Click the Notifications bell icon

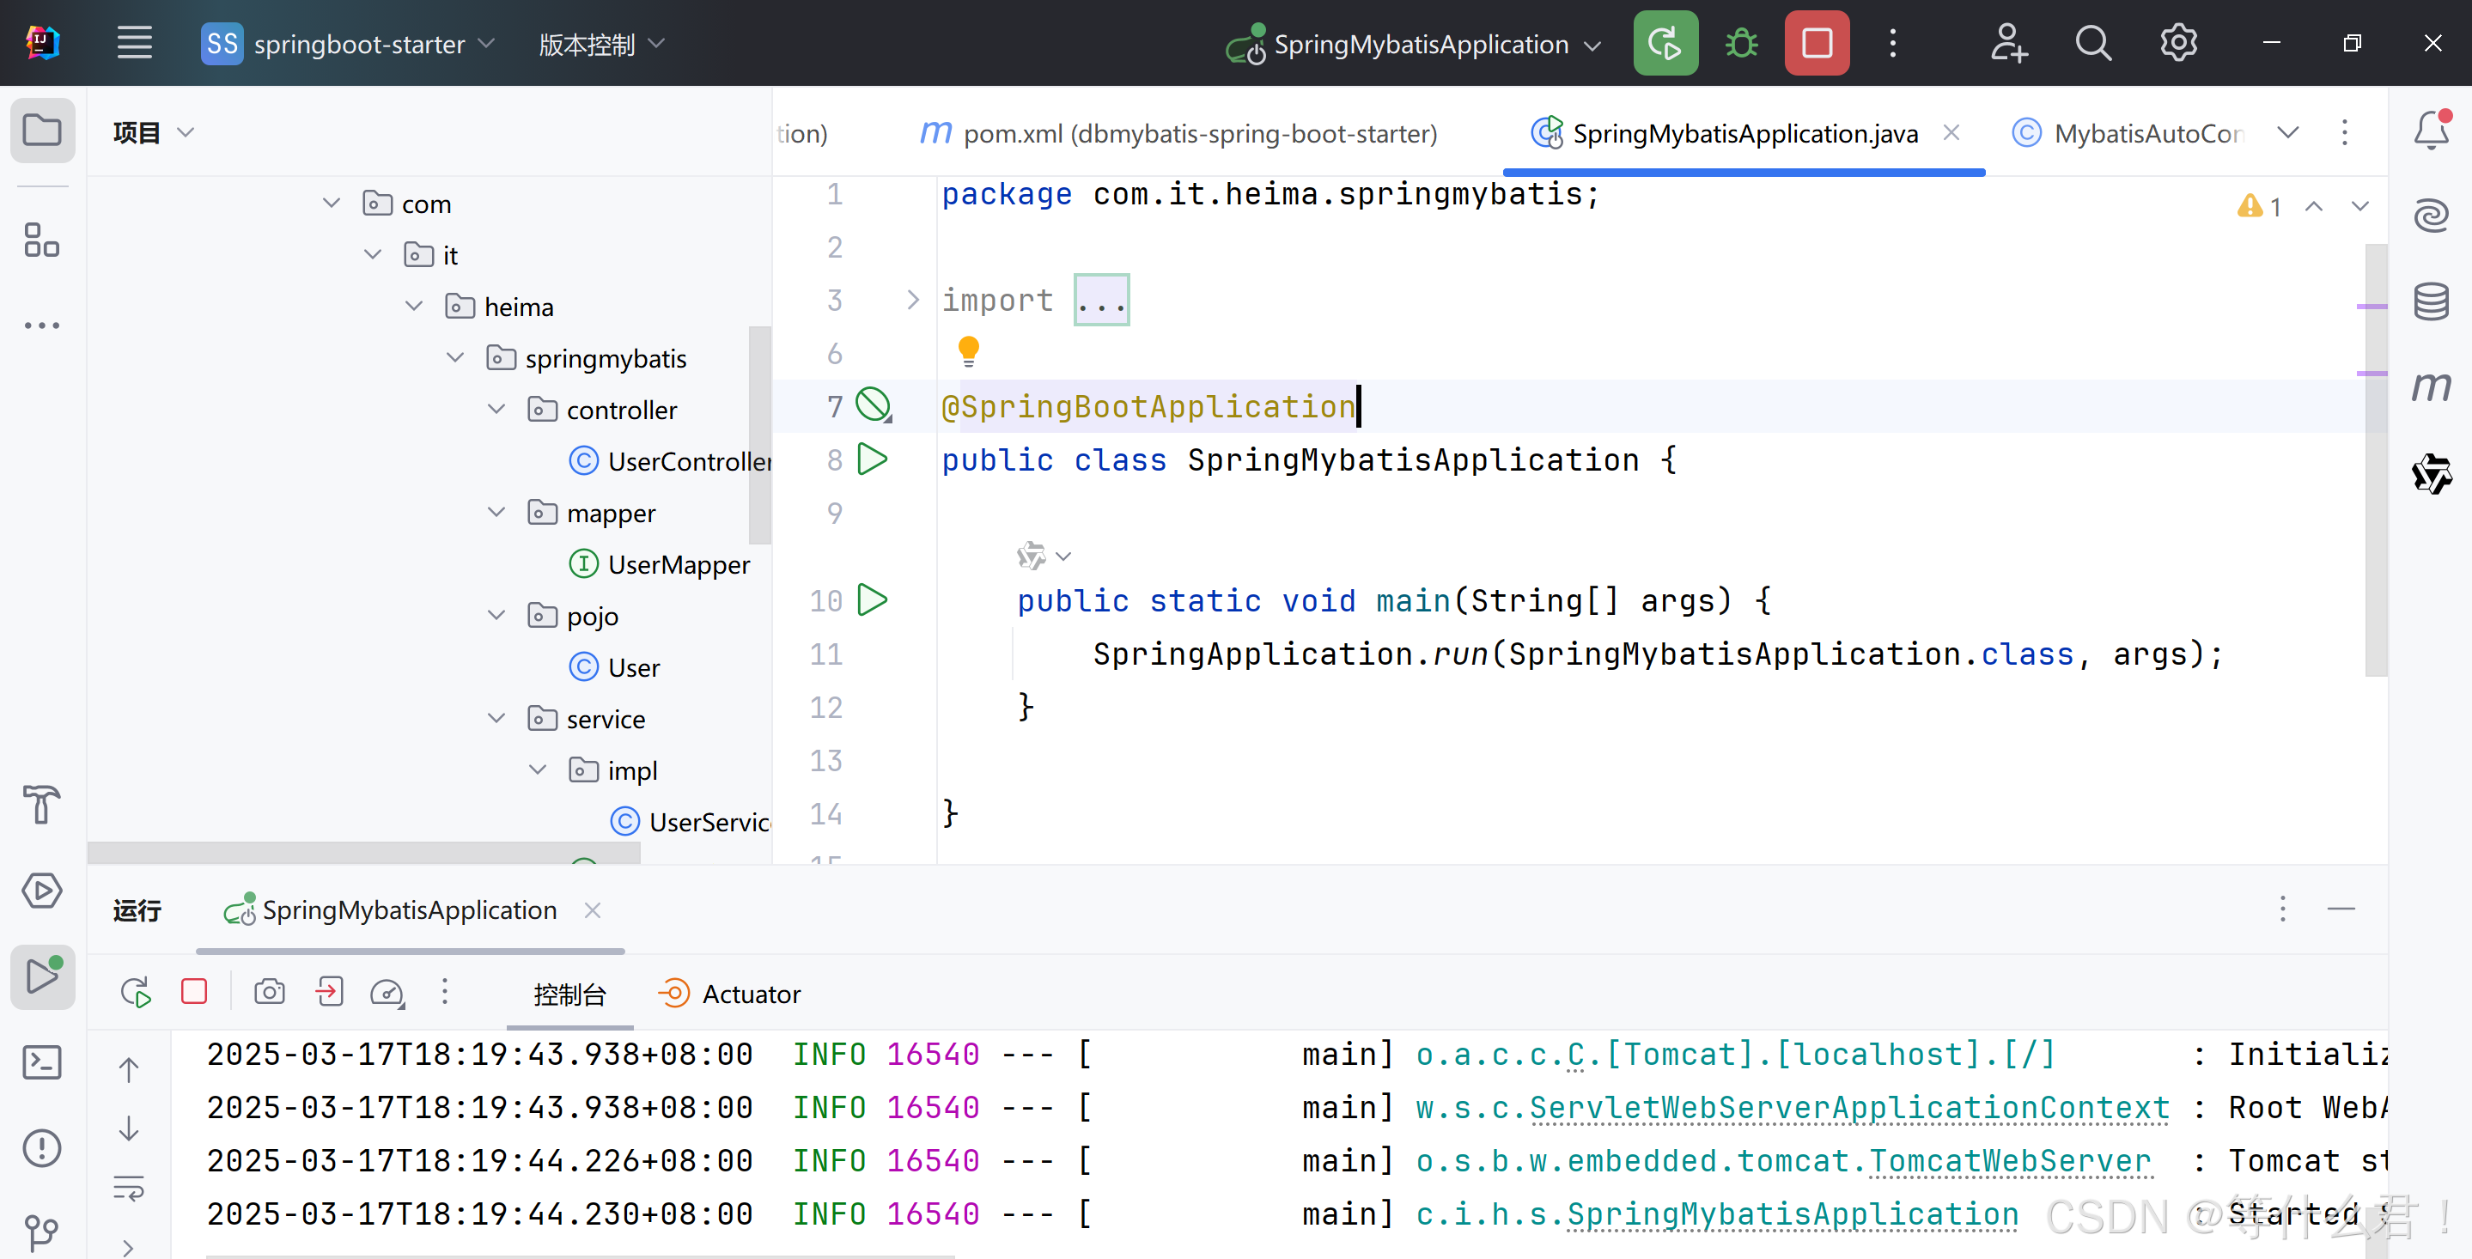[2431, 131]
